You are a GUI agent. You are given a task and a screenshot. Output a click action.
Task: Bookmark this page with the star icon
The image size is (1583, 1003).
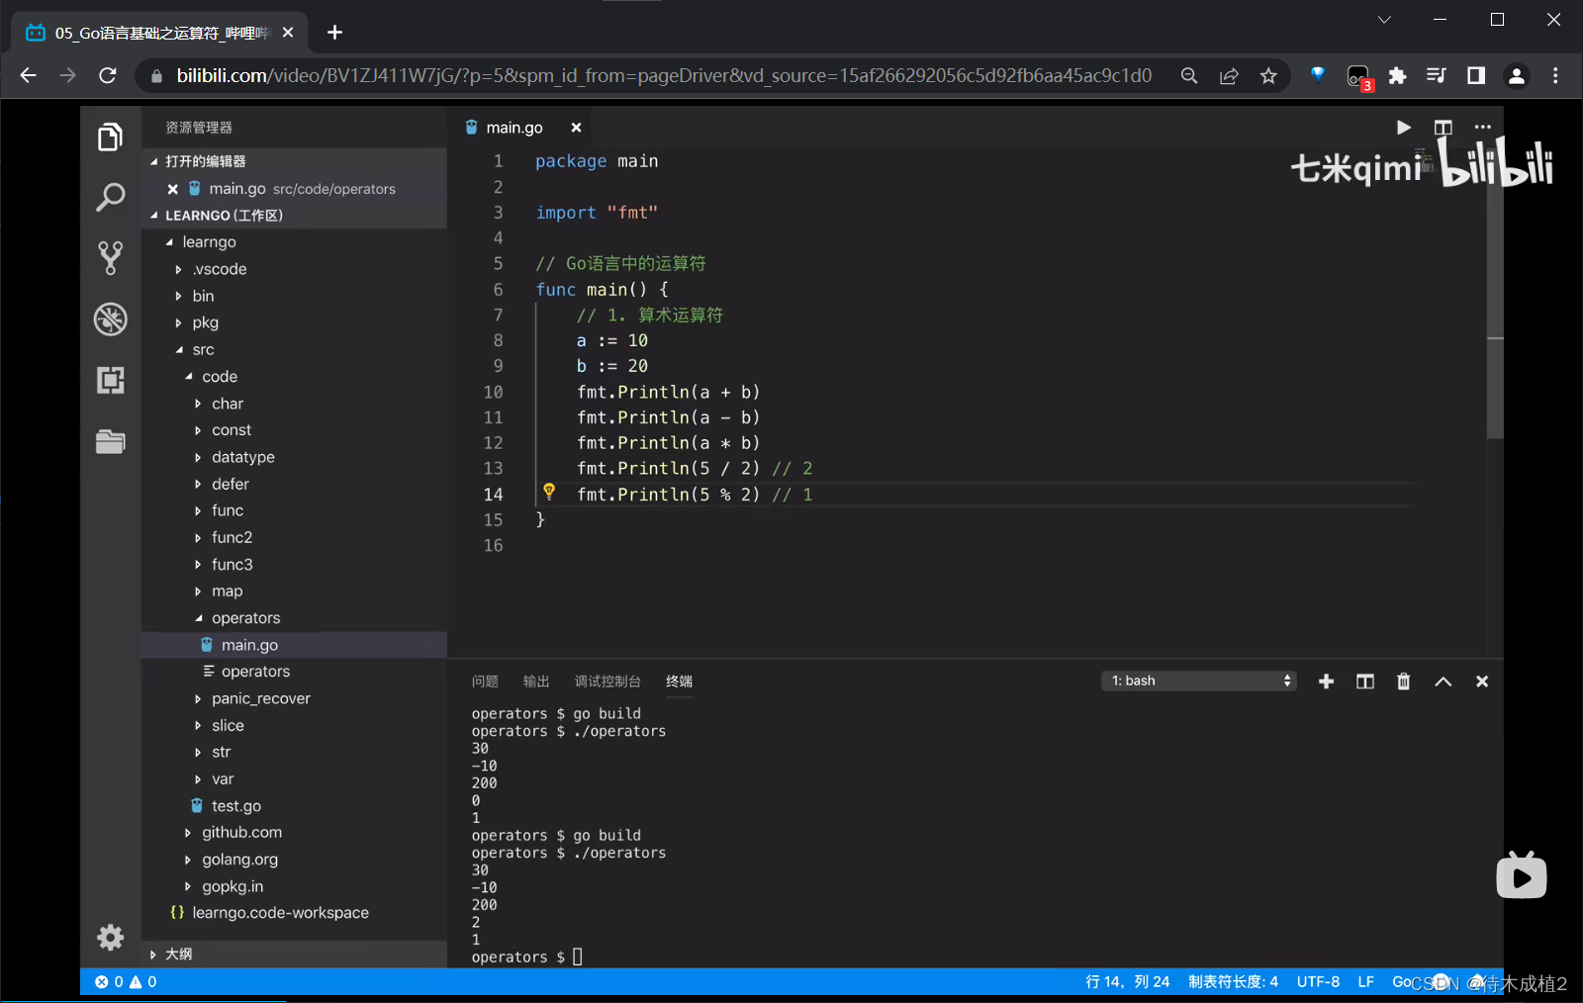coord(1268,76)
